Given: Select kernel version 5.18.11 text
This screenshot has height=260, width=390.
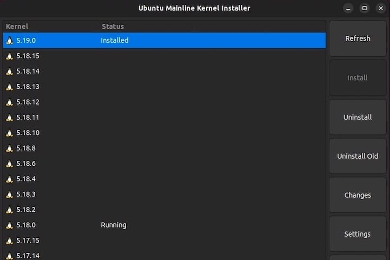Looking at the screenshot, I should coord(28,118).
